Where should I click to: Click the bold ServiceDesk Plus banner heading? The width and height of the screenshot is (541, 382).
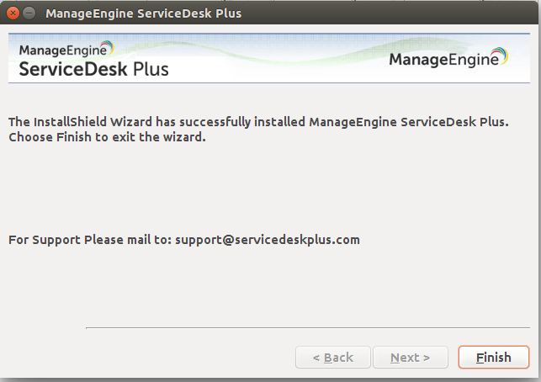(x=93, y=69)
